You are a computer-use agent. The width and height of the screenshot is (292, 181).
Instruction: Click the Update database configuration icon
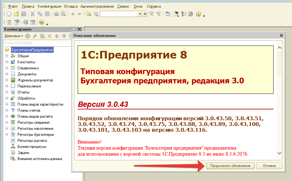pyautogui.click(x=25, y=22)
